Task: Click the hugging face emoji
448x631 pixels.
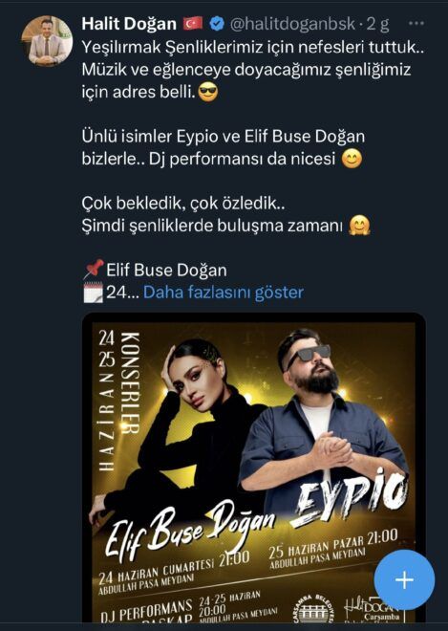Action: (x=359, y=226)
